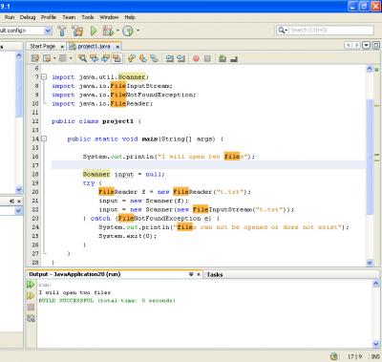
Task: Open the left panel combo dropdown
Action: click(18, 210)
